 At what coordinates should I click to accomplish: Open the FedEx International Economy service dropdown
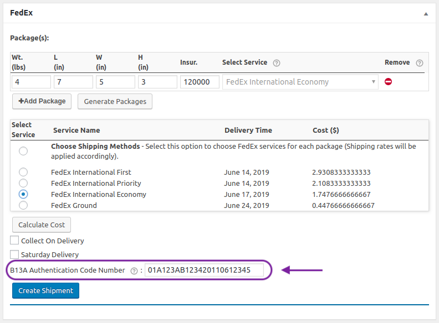point(300,82)
